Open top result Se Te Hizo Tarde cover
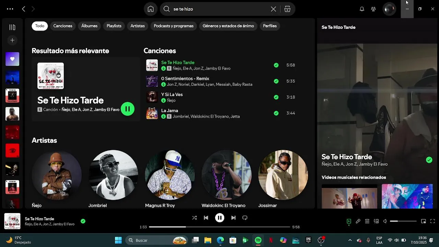439x247 pixels. click(x=50, y=76)
